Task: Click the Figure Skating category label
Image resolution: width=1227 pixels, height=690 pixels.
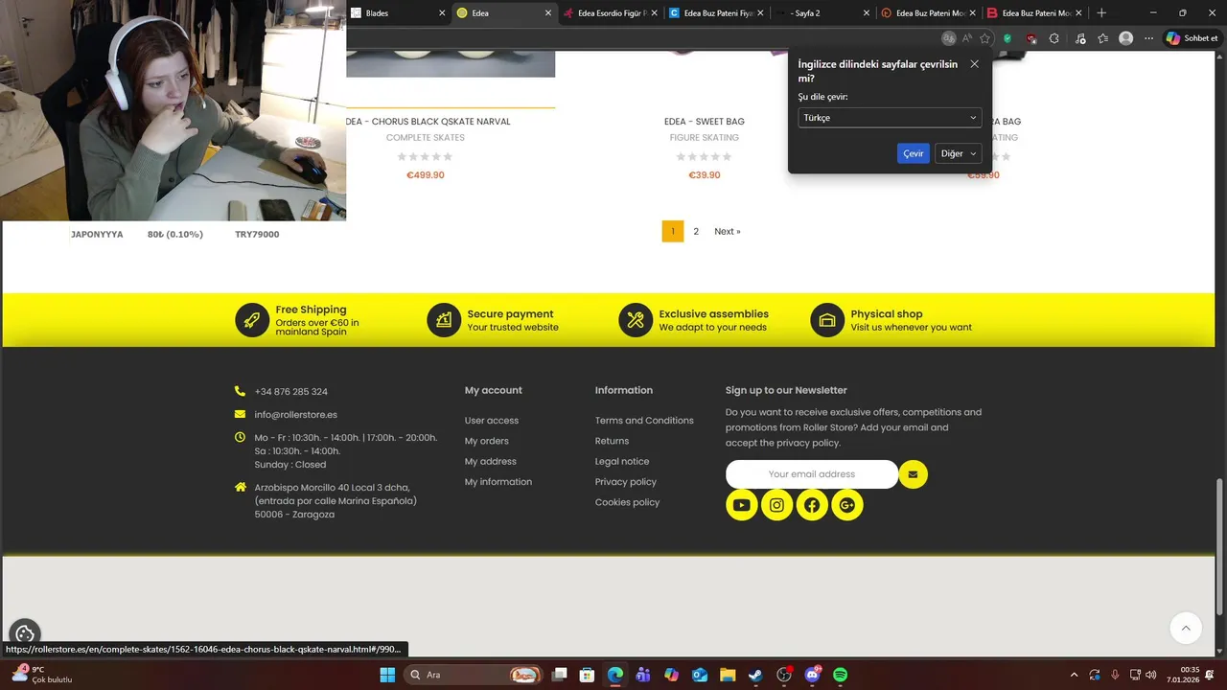Action: pyautogui.click(x=705, y=138)
